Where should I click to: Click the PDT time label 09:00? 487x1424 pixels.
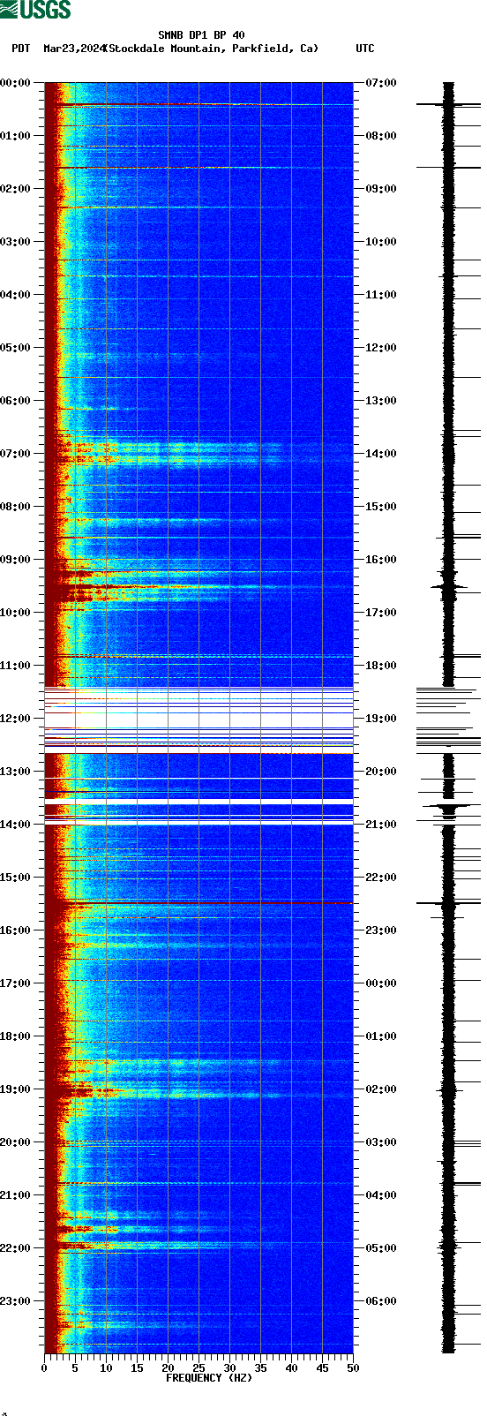point(16,560)
